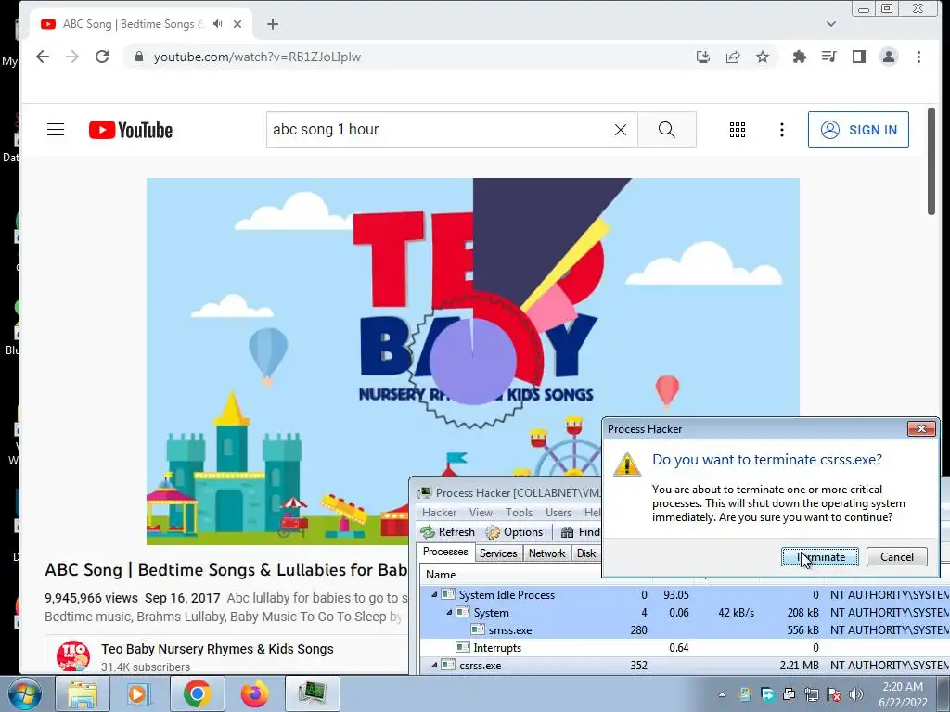Switch to Disk tab
This screenshot has width=950, height=712.
pos(586,553)
